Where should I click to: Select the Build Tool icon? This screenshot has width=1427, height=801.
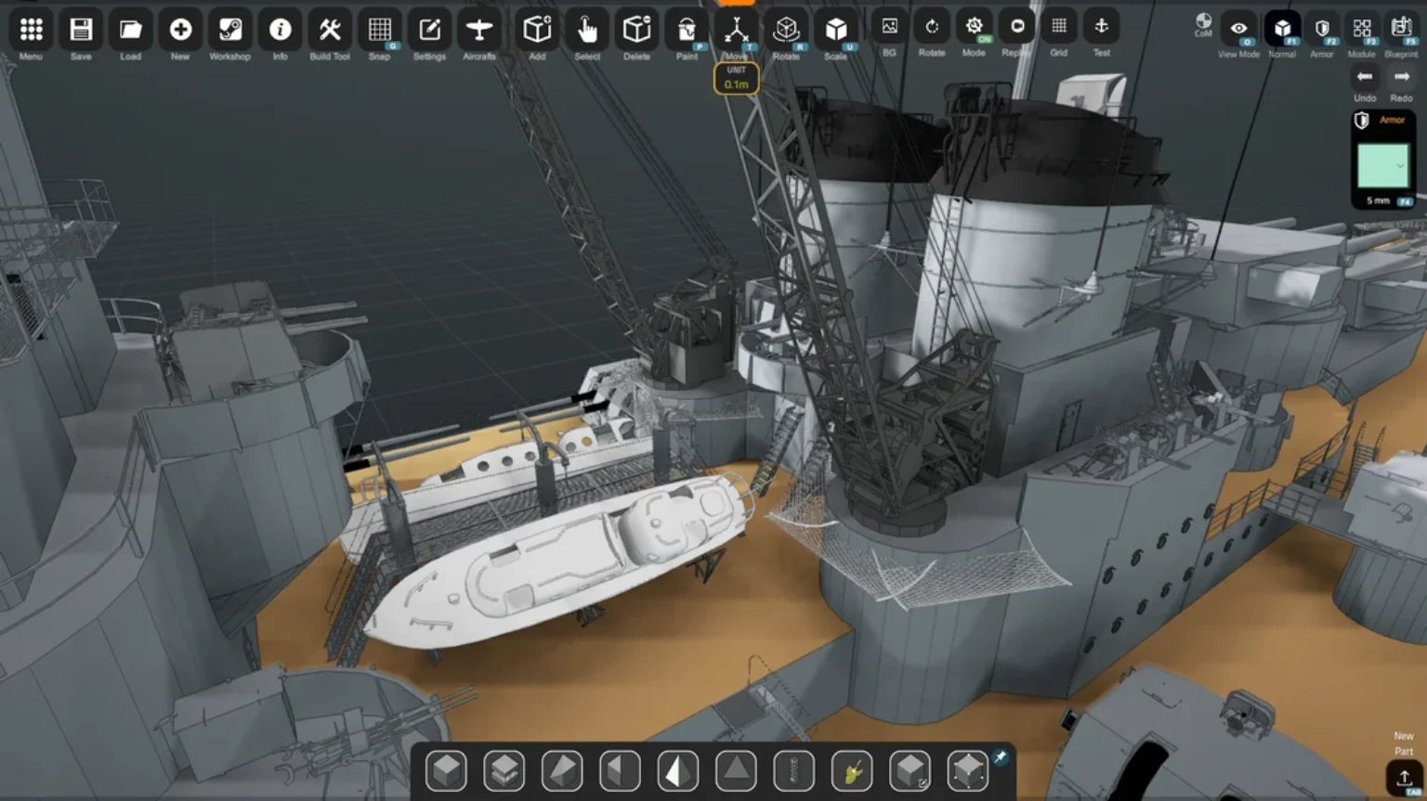pos(329,31)
